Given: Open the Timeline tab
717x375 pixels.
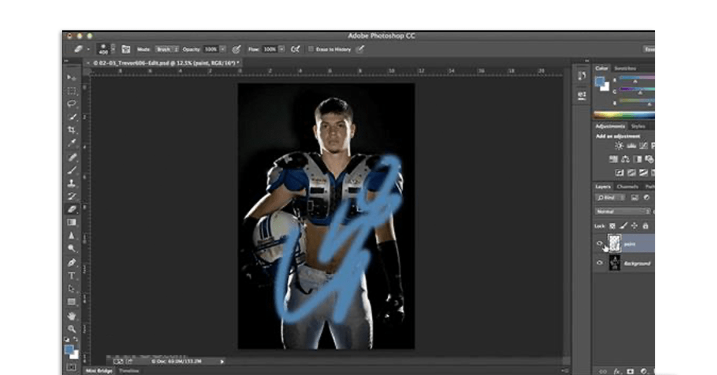Looking at the screenshot, I should pyautogui.click(x=129, y=371).
